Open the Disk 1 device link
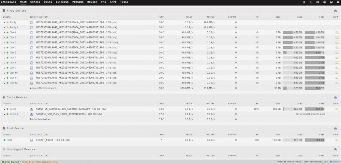The image size is (341, 164). tap(13, 32)
